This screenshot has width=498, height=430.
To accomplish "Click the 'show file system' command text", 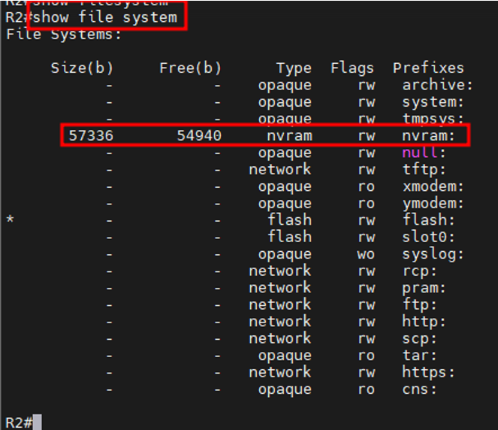I will 105,17.
